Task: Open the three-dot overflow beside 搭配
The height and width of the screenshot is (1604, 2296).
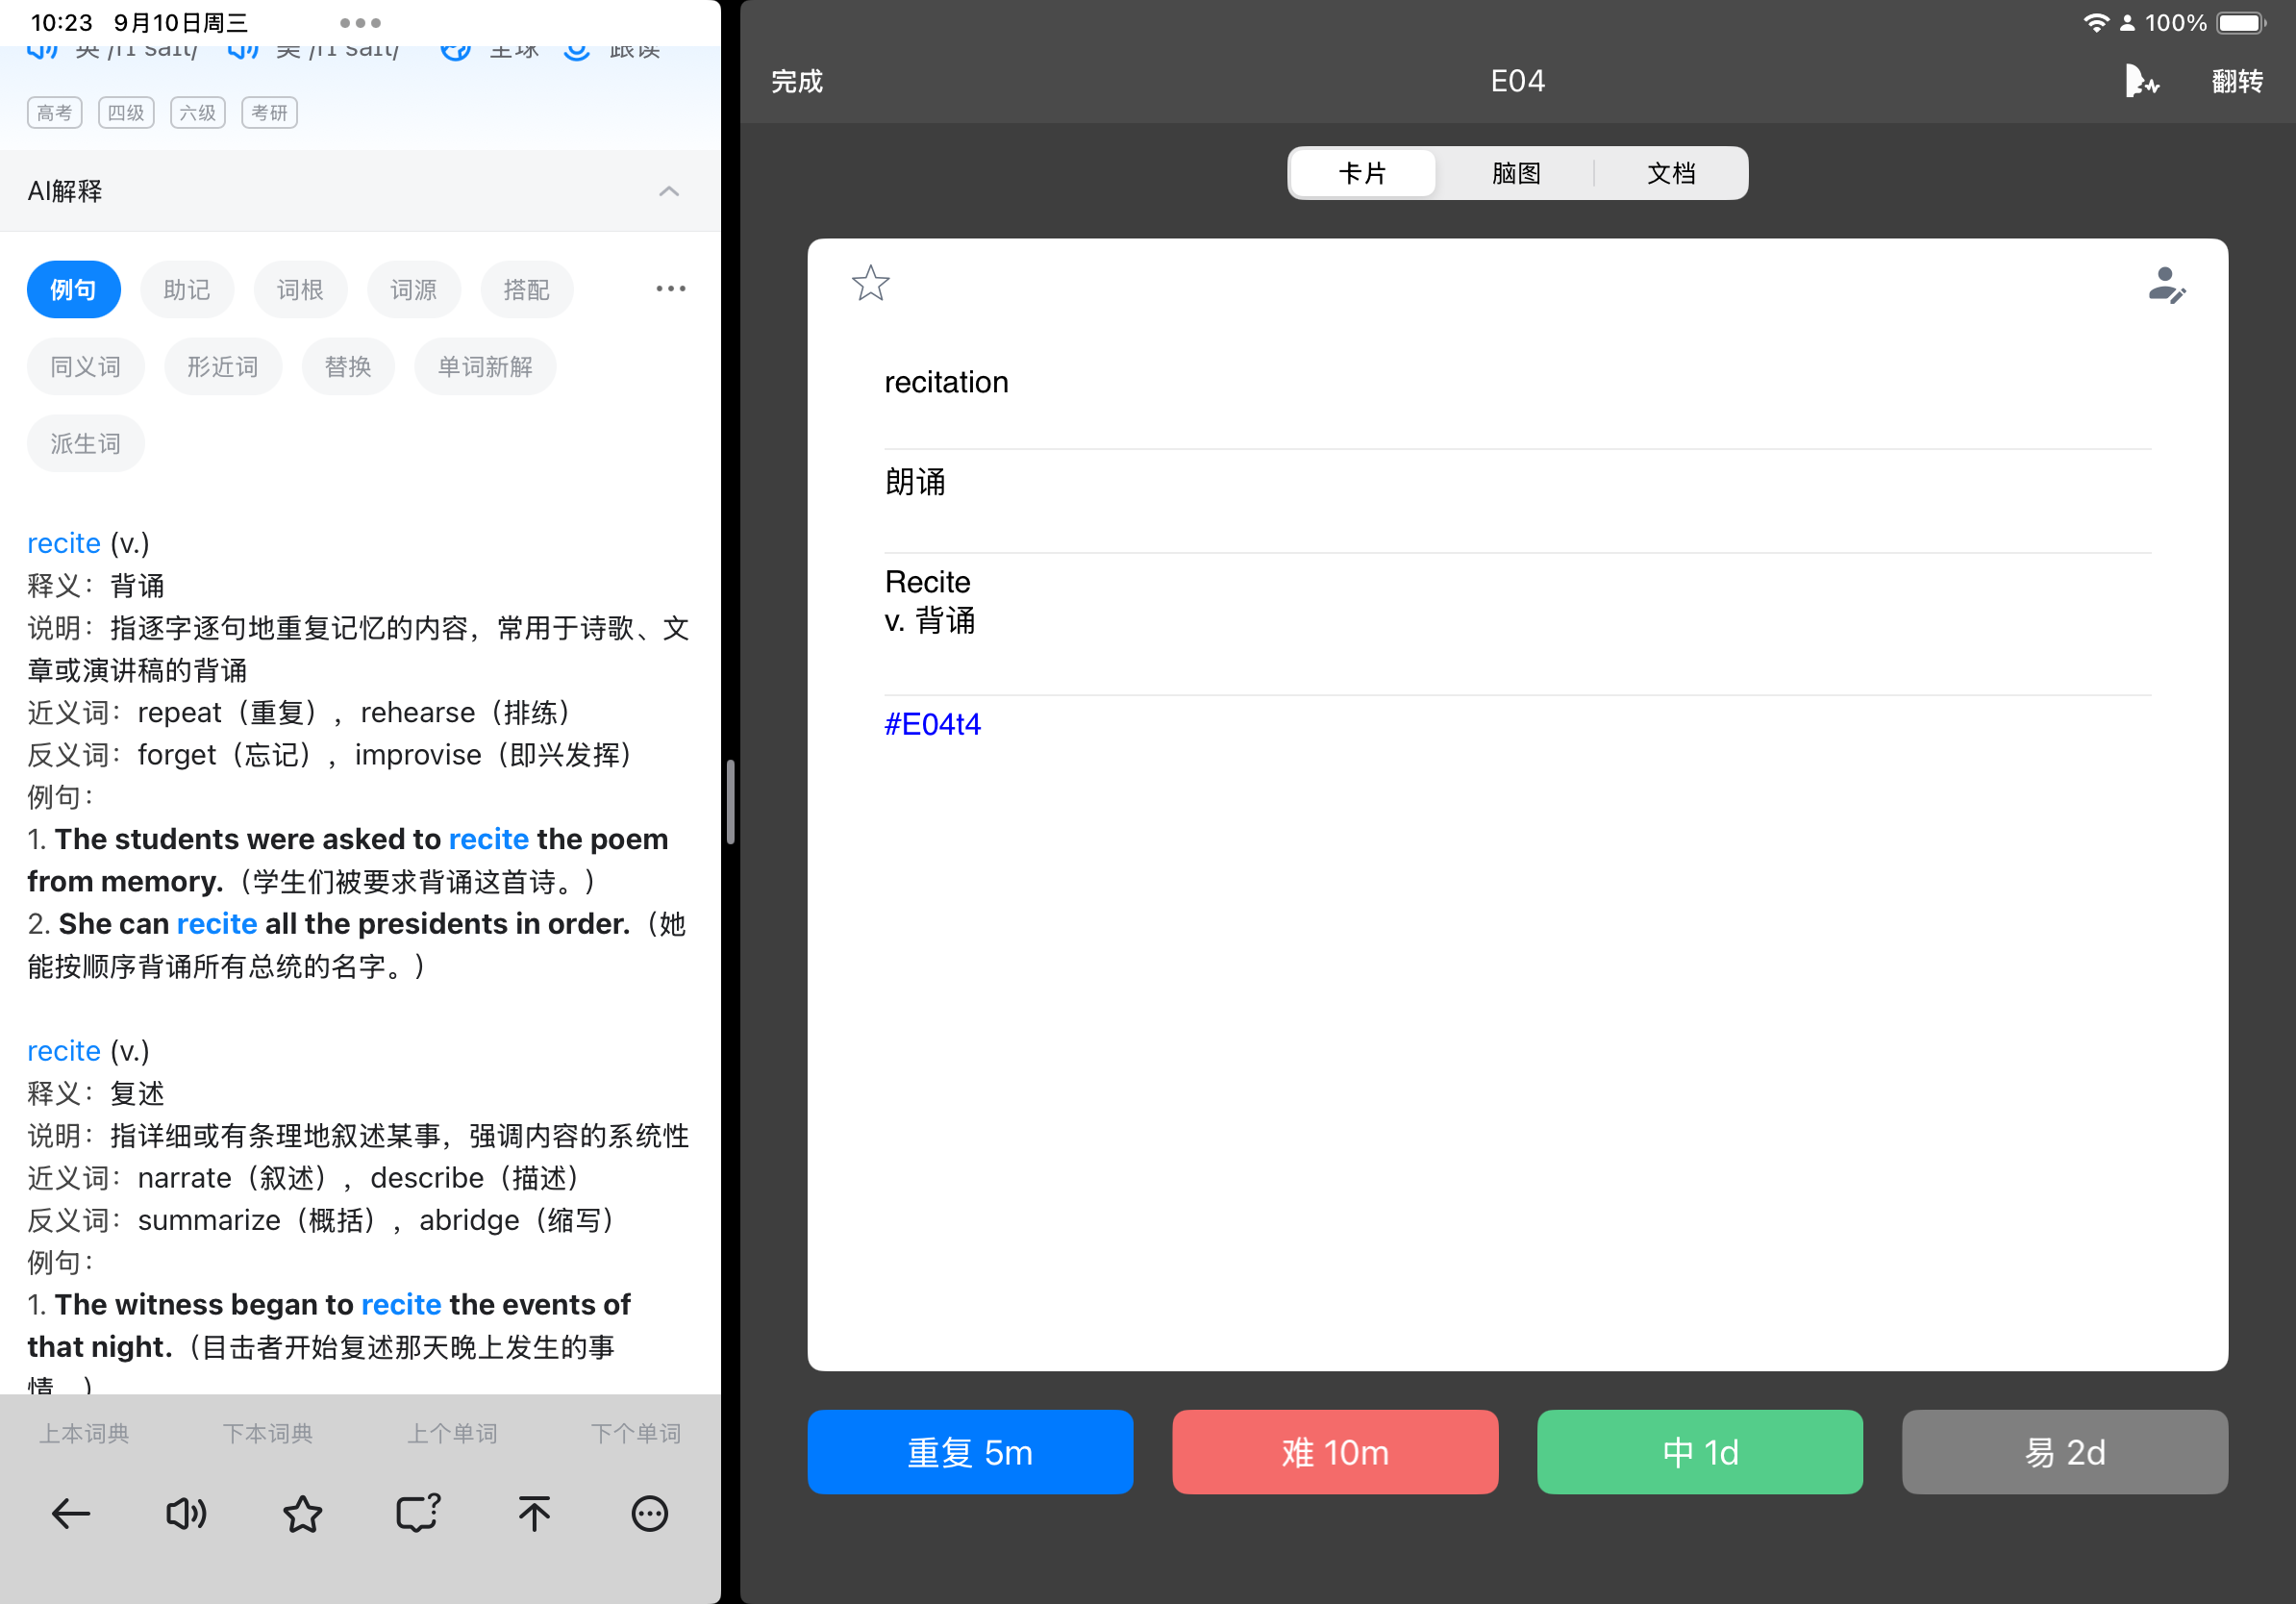Action: click(670, 289)
